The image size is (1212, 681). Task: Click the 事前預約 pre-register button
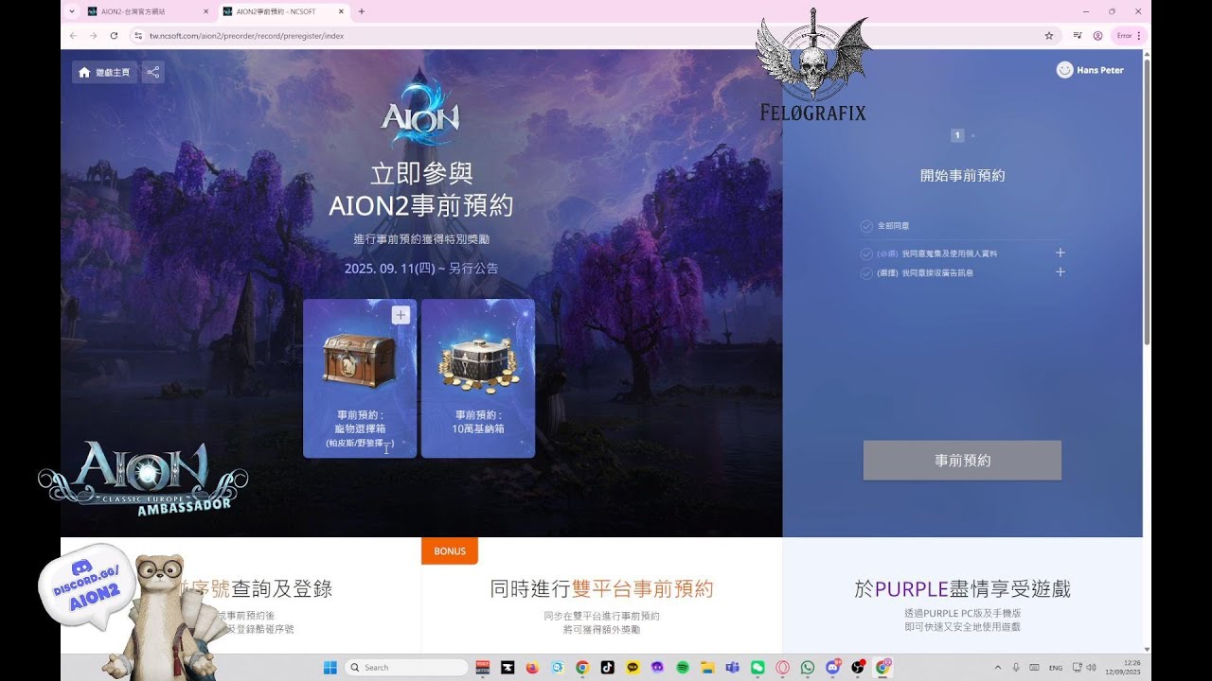click(962, 461)
